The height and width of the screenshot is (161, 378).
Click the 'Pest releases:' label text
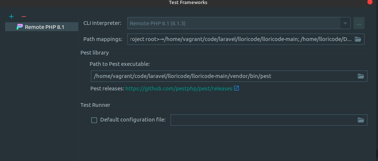tap(107, 88)
